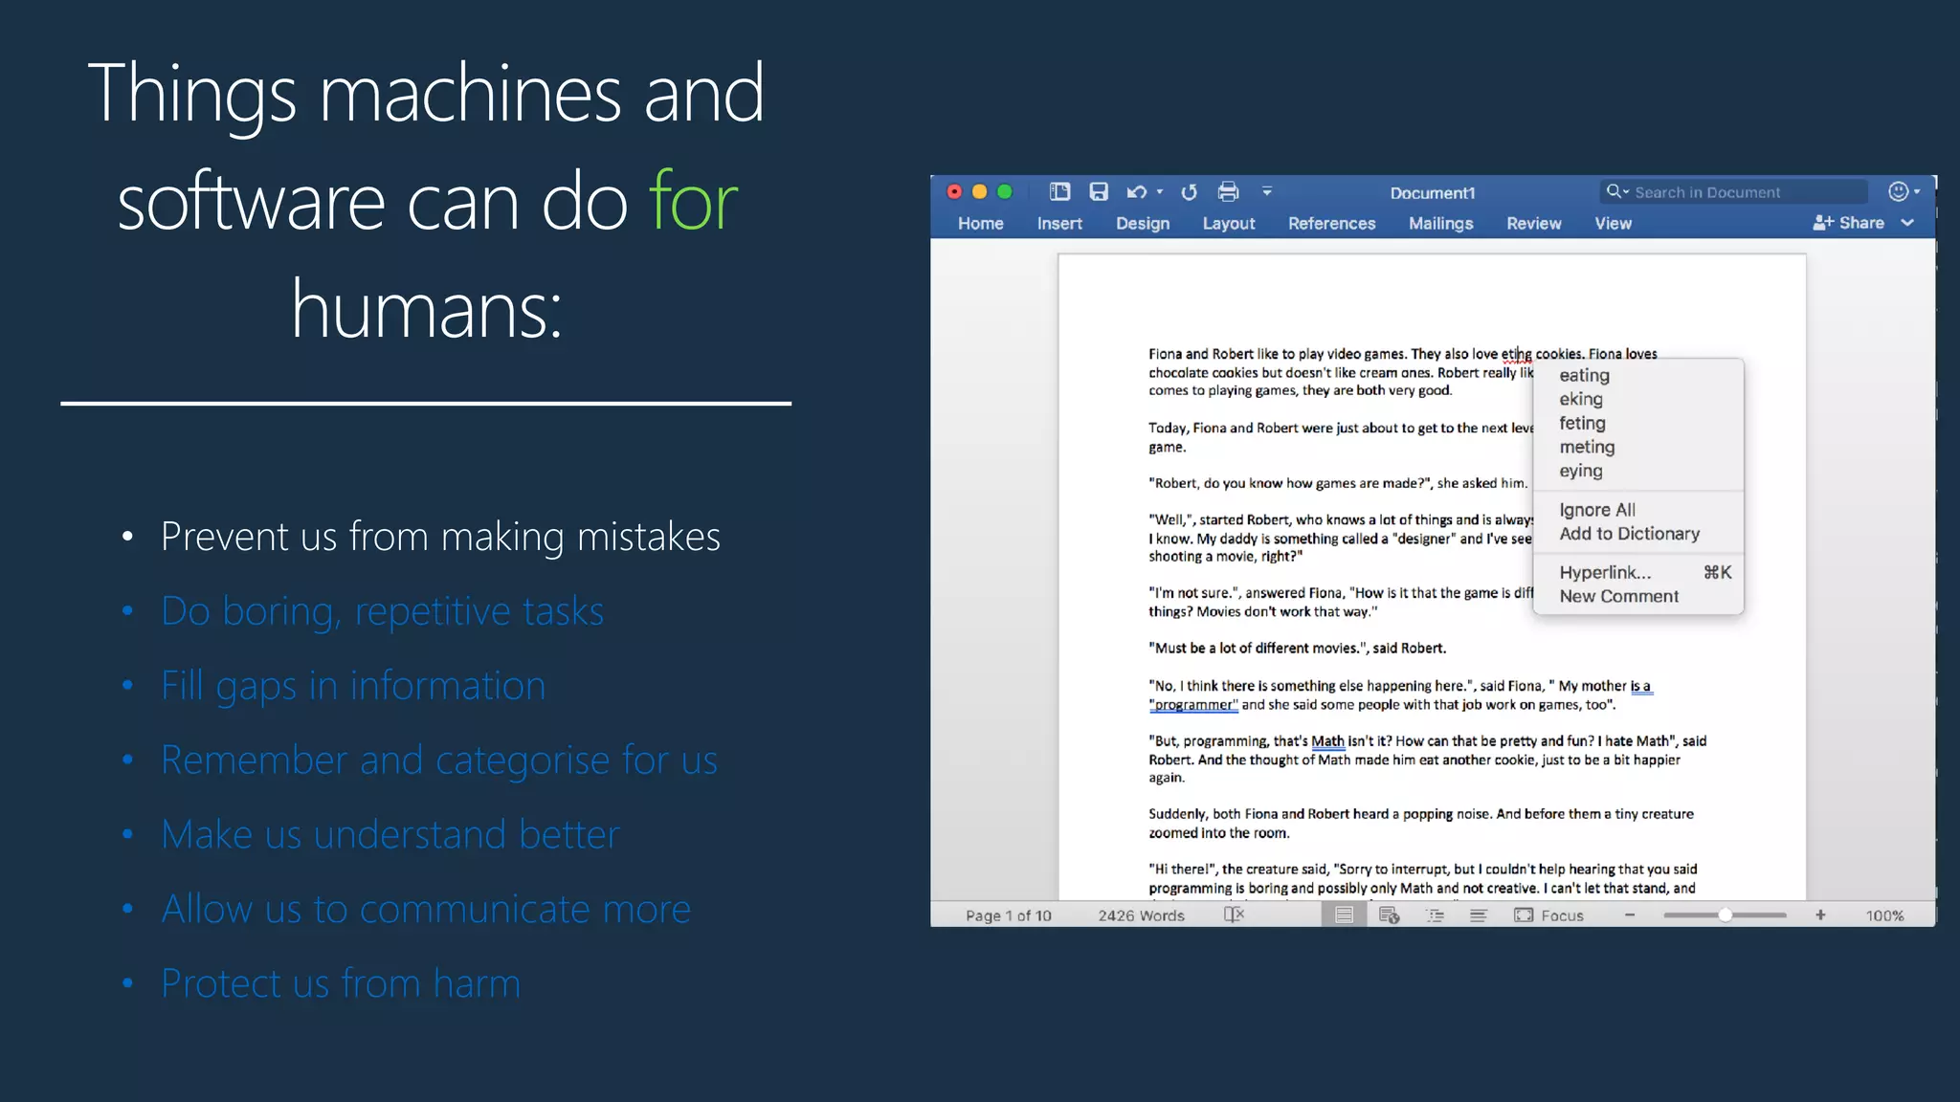The image size is (1960, 1102).
Task: Click the template/layout icon in Word title bar
Action: click(1059, 191)
